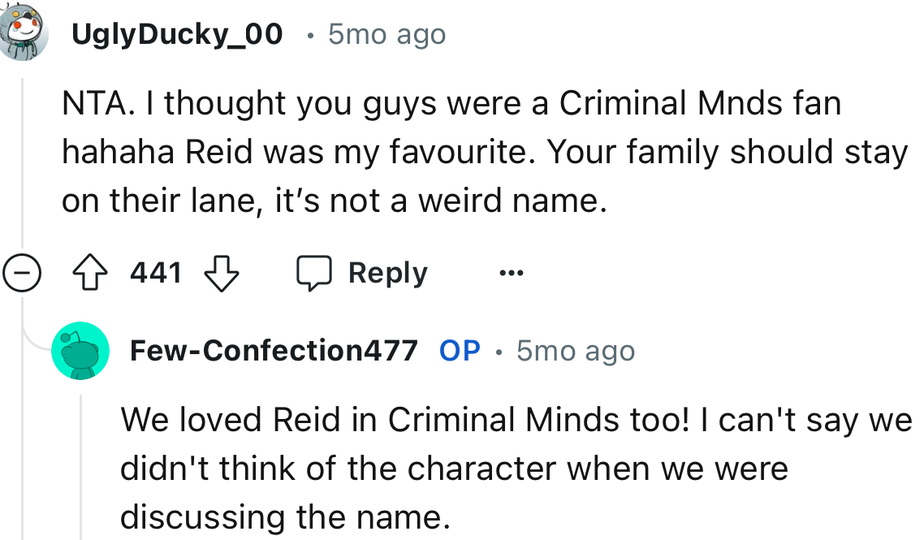
Task: Collapse UglyDucky_00's comment with minus button
Action: click(22, 273)
